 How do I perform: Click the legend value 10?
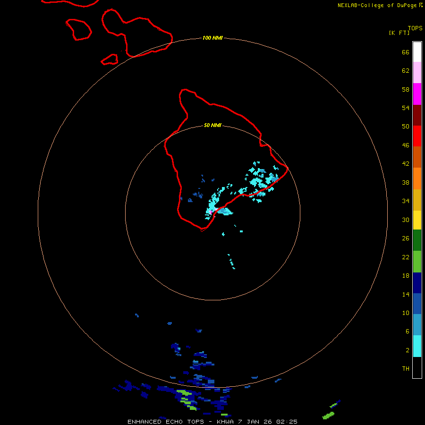pyautogui.click(x=406, y=313)
